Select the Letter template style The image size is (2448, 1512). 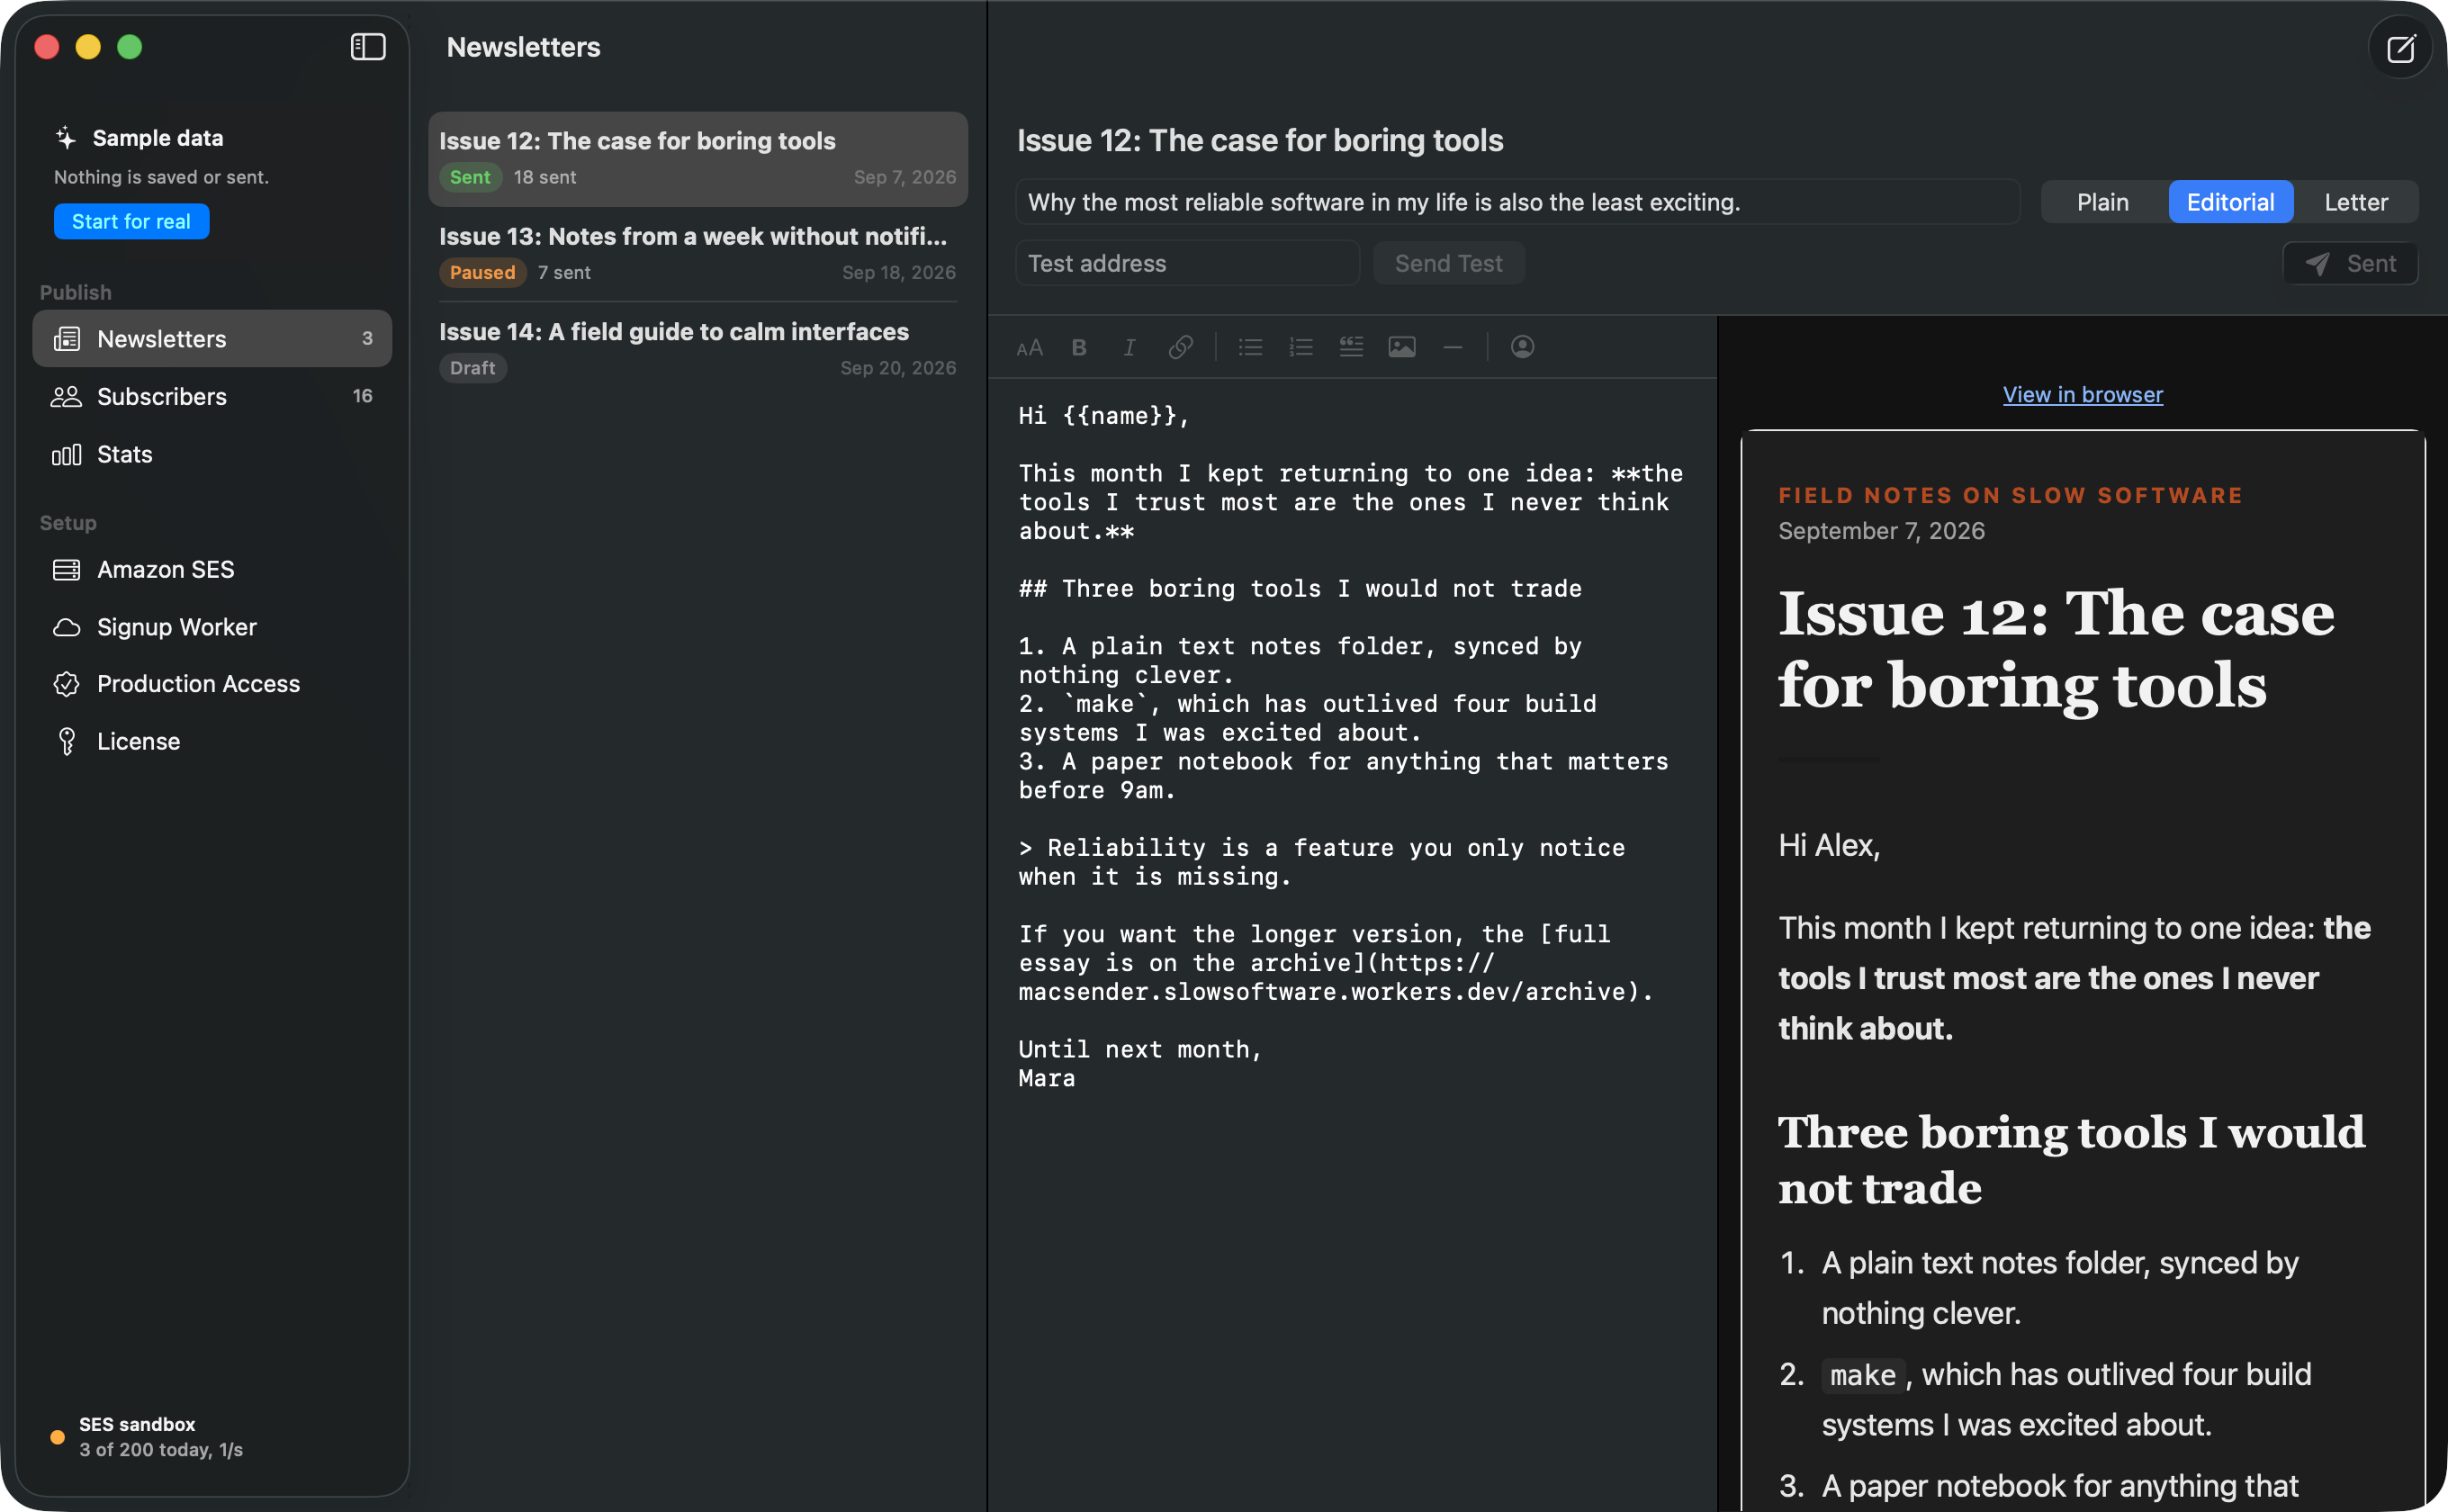pyautogui.click(x=2355, y=202)
